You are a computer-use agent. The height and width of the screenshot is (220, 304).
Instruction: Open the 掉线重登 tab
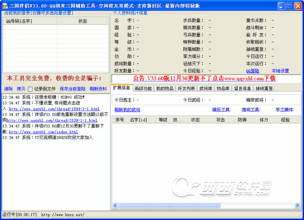[264, 88]
